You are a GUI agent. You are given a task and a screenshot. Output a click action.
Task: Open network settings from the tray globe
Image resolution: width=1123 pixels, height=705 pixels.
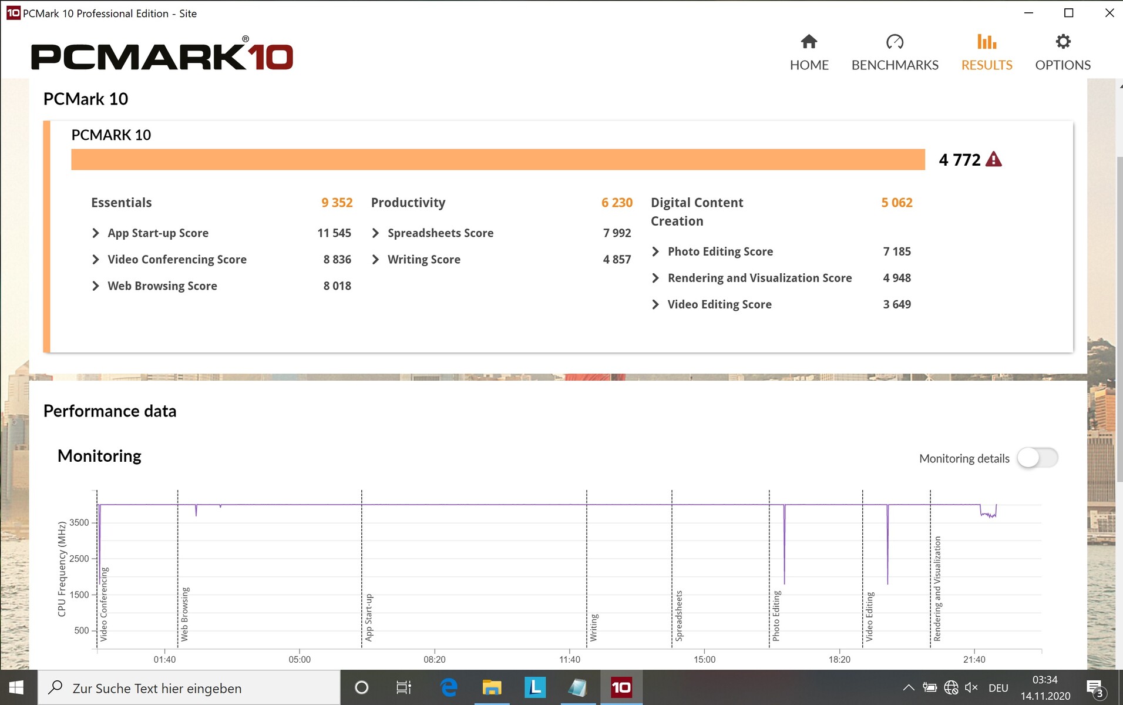(x=951, y=687)
